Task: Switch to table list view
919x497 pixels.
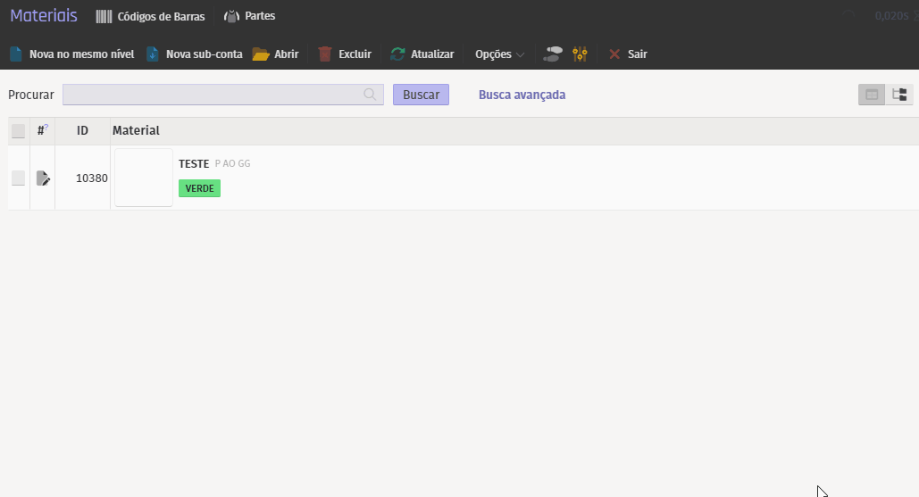Action: pos(872,95)
